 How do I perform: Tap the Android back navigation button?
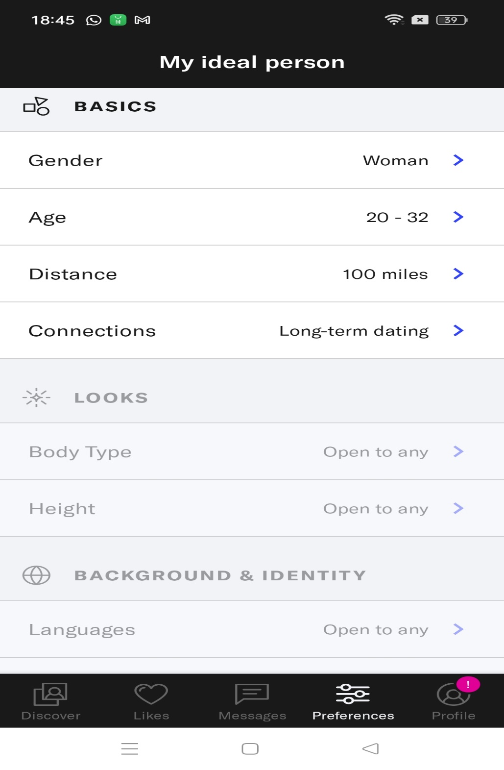coord(371,749)
